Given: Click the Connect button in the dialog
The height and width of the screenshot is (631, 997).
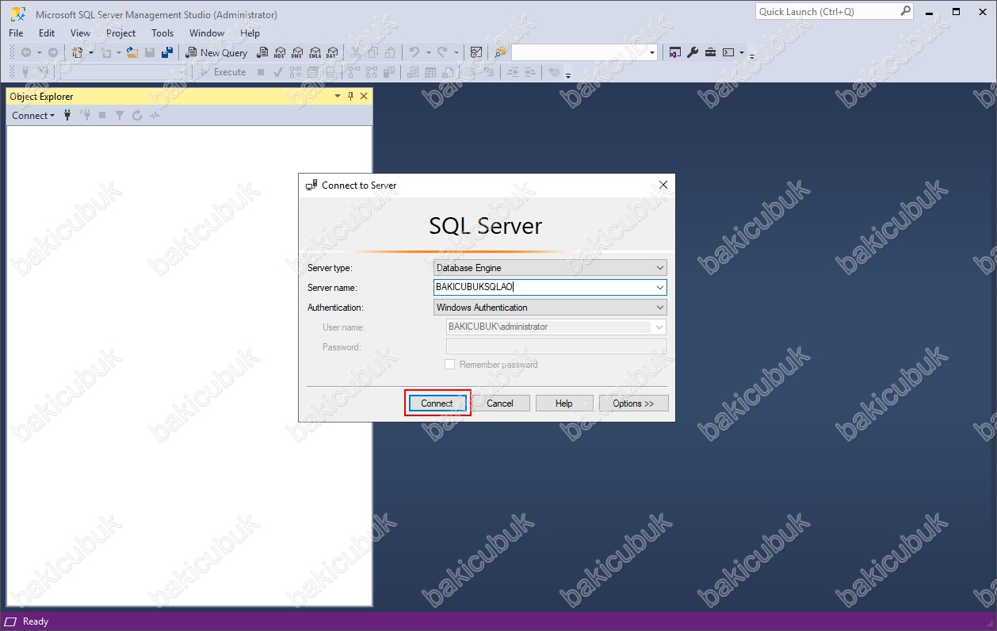Looking at the screenshot, I should pos(437,403).
